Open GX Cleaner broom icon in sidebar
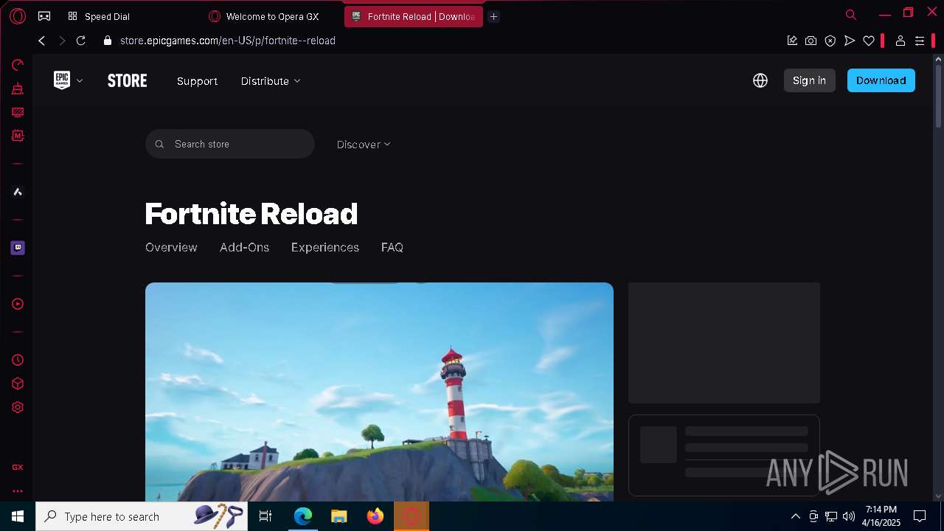Viewport: 944px width, 531px height. (18, 89)
